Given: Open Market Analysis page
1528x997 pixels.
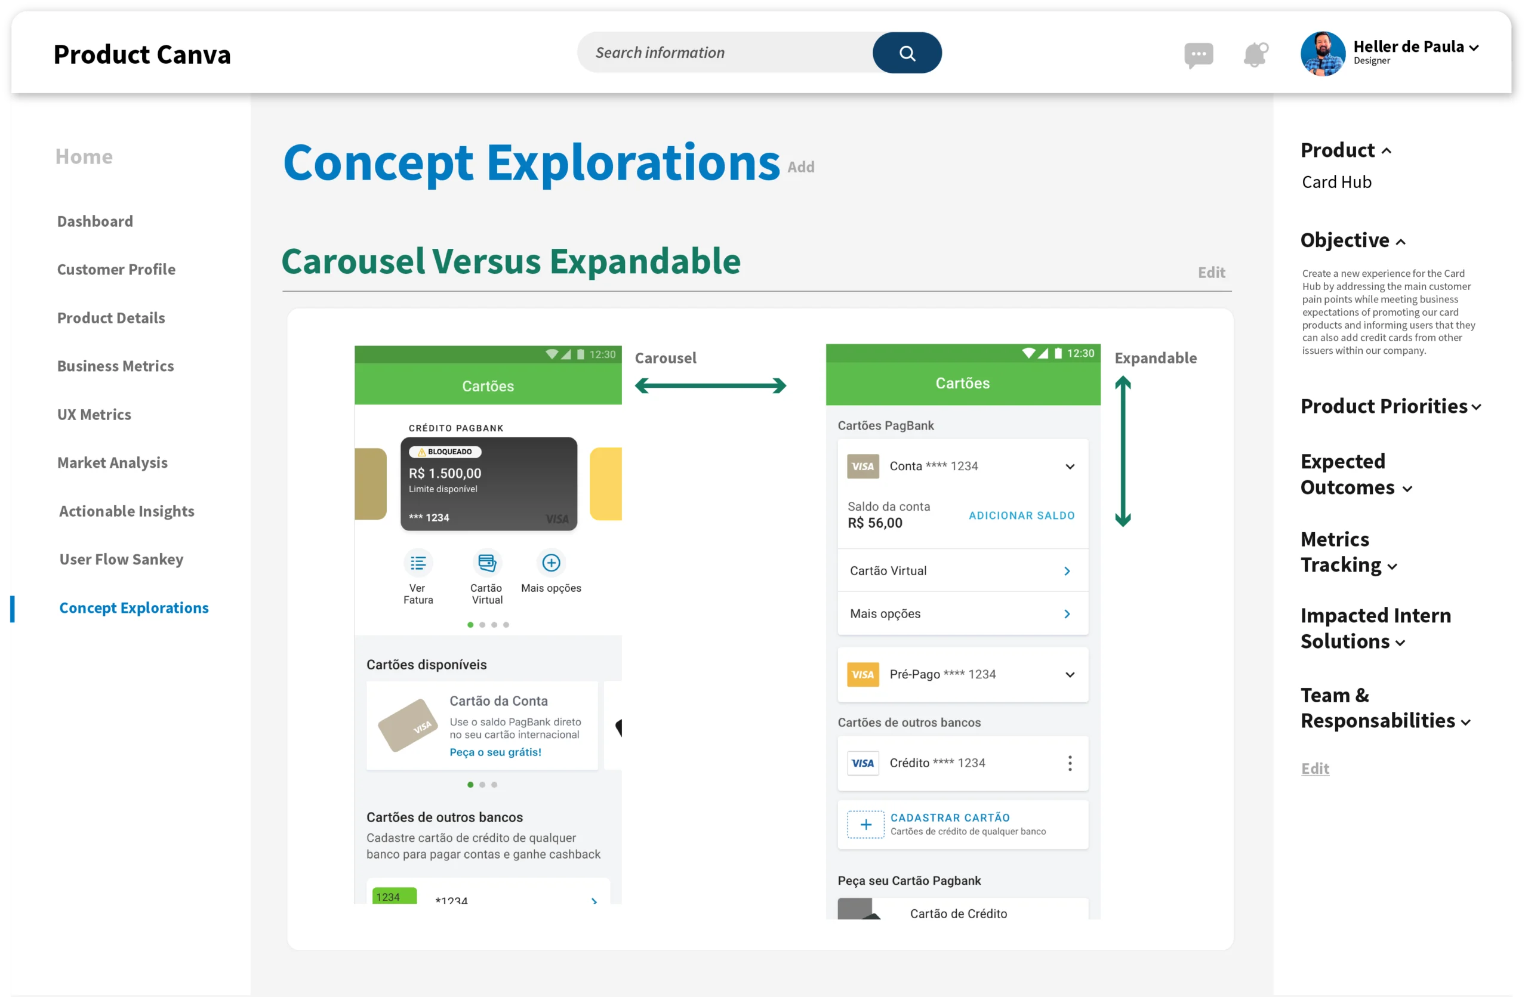Looking at the screenshot, I should (x=112, y=462).
